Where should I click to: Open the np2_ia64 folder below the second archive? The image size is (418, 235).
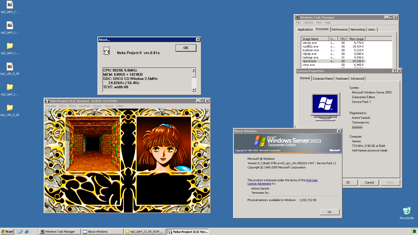10,46
